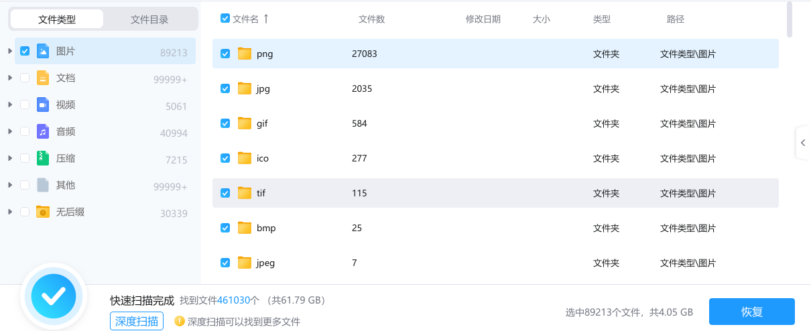Click the 无后缀 no-extension folder icon
The height and width of the screenshot is (331, 811).
pos(43,212)
